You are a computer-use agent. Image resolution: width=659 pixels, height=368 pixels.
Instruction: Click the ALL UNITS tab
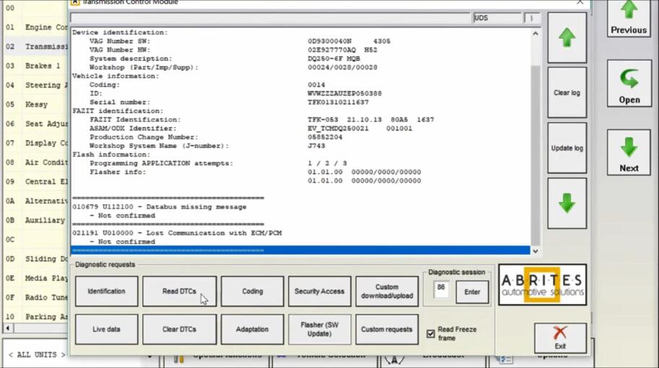point(37,355)
